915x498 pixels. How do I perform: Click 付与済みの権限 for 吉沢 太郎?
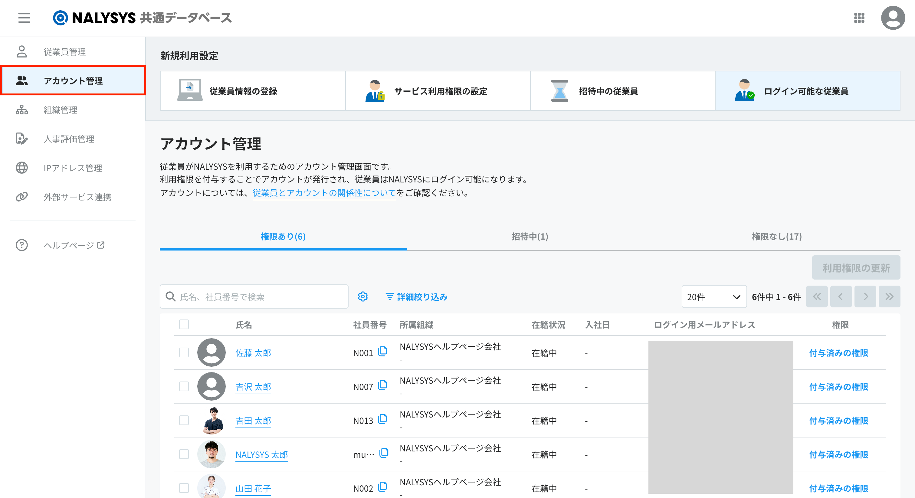point(838,387)
